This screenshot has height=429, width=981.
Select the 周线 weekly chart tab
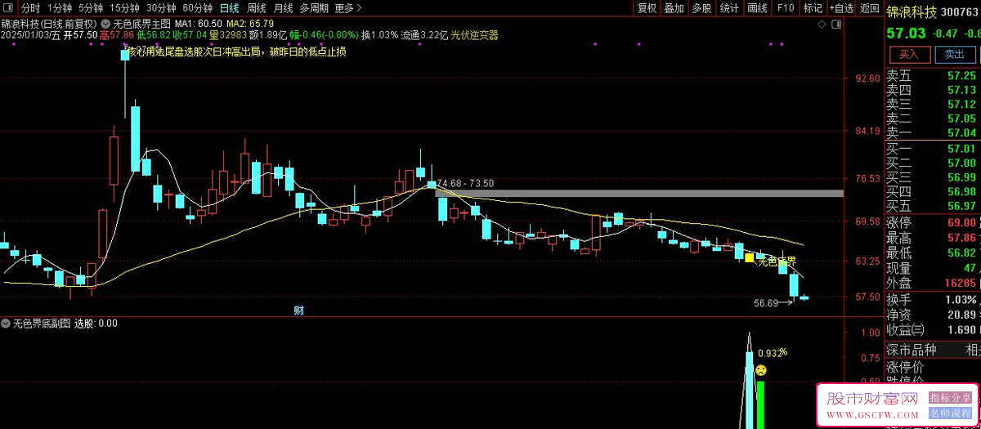[256, 8]
